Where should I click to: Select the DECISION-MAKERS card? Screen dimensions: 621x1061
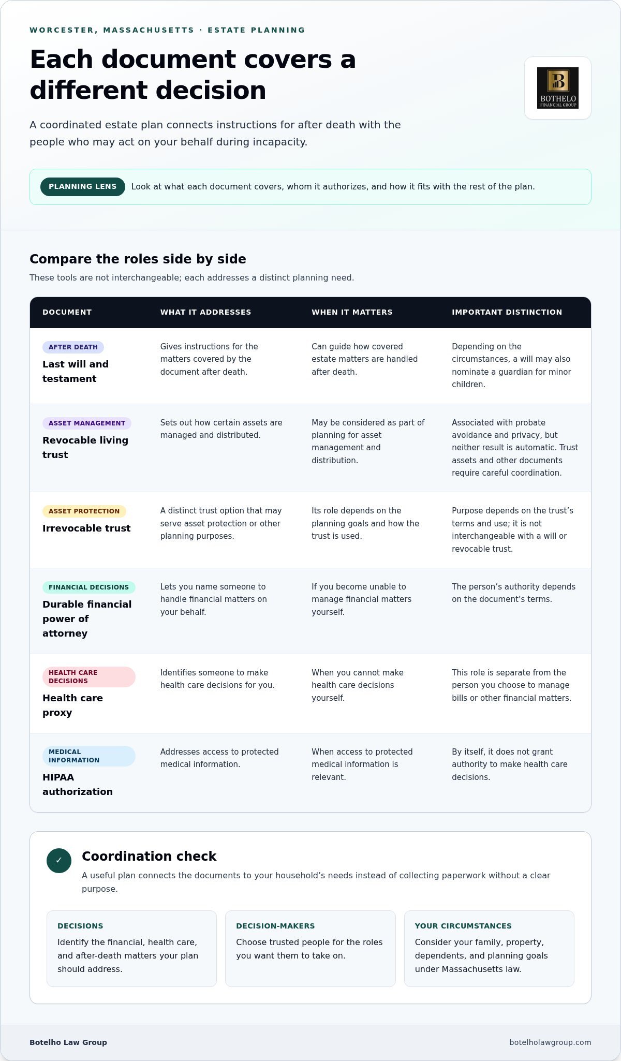click(x=310, y=949)
